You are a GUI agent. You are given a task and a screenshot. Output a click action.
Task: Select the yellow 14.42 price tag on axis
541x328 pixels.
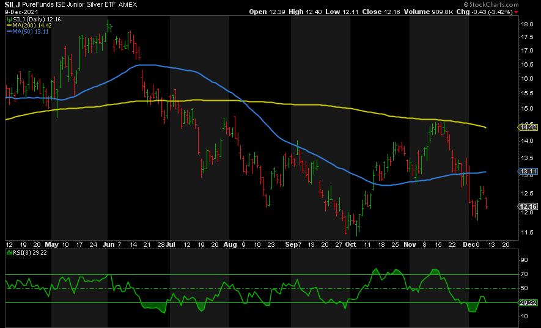click(x=528, y=128)
